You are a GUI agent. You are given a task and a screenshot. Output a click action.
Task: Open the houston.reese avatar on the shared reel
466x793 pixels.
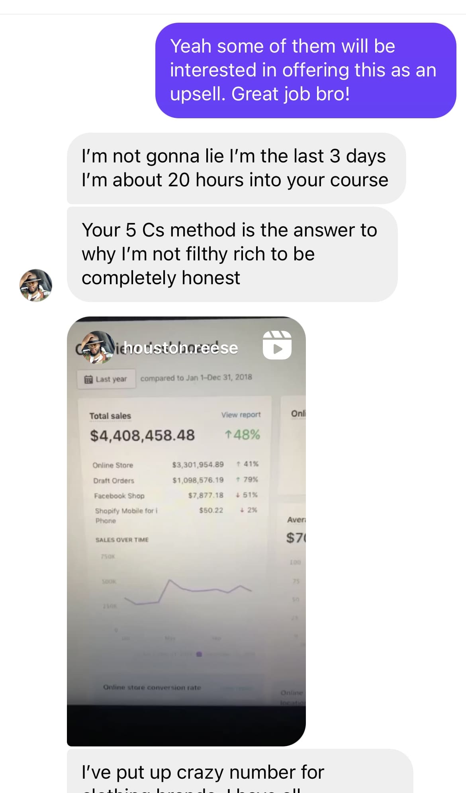coord(98,348)
